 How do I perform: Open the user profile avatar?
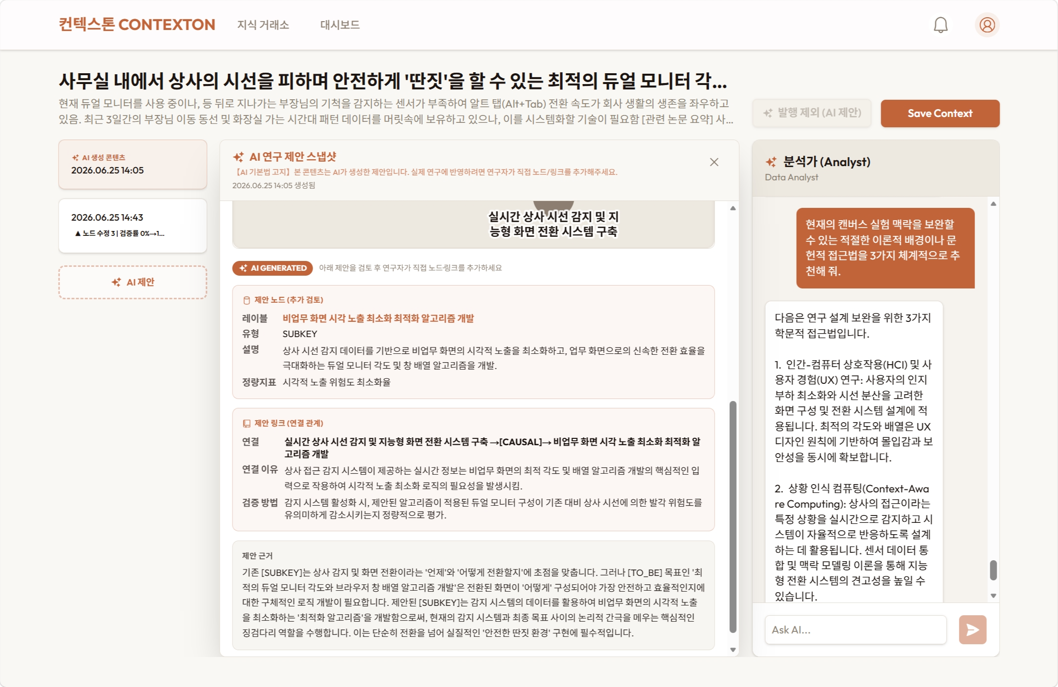[987, 25]
